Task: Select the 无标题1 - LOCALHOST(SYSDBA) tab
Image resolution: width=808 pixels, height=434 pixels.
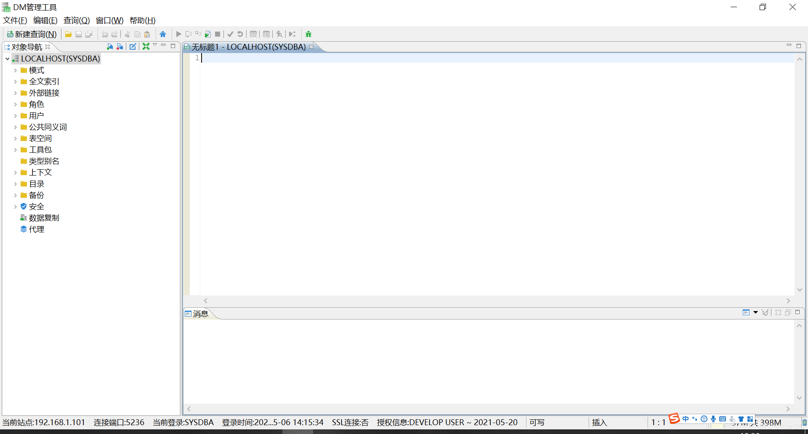Action: (249, 47)
